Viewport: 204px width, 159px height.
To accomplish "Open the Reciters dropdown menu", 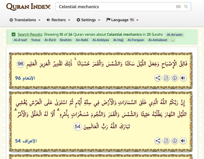I will click(58, 20).
